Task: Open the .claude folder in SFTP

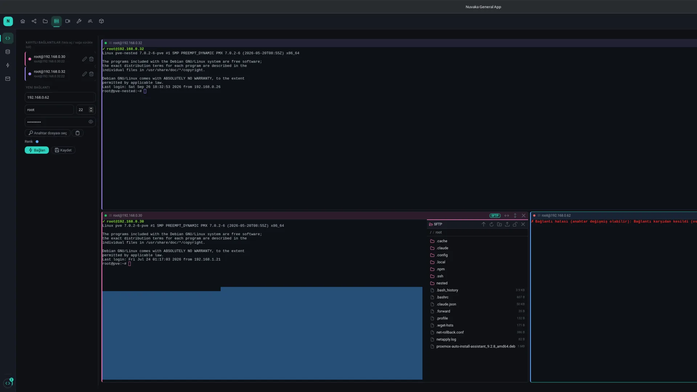Action: [x=477, y=248]
